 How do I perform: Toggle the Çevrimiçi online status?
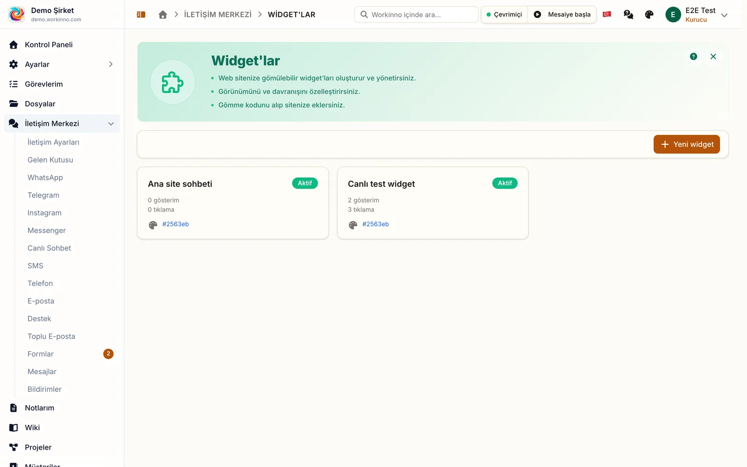pyautogui.click(x=504, y=14)
